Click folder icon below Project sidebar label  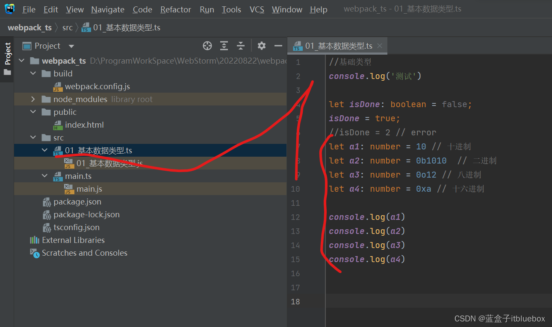(7, 72)
